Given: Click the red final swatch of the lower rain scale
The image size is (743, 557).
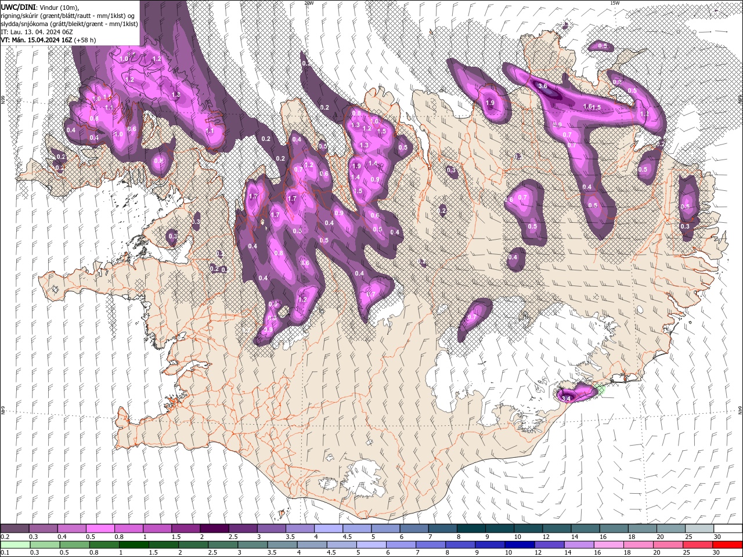Looking at the screenshot, I should click(x=728, y=545).
